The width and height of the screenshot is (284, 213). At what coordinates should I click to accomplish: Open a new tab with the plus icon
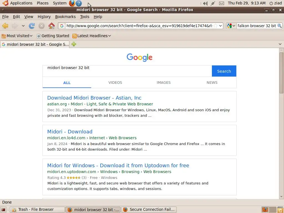[74, 44]
